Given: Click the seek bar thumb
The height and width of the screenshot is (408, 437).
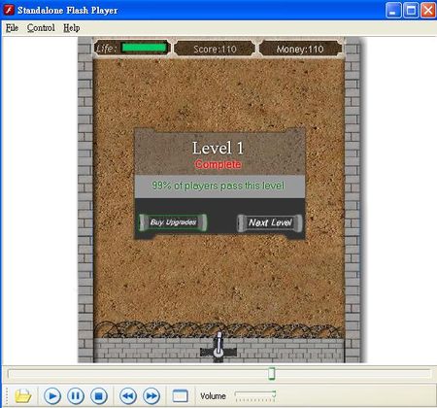Looking at the screenshot, I should [x=272, y=373].
